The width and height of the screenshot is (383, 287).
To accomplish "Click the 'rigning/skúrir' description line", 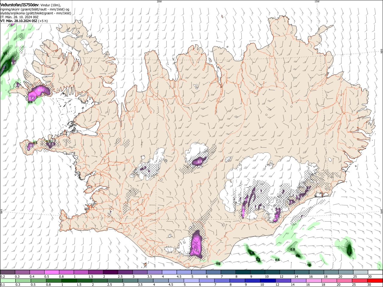I will click(x=34, y=9).
